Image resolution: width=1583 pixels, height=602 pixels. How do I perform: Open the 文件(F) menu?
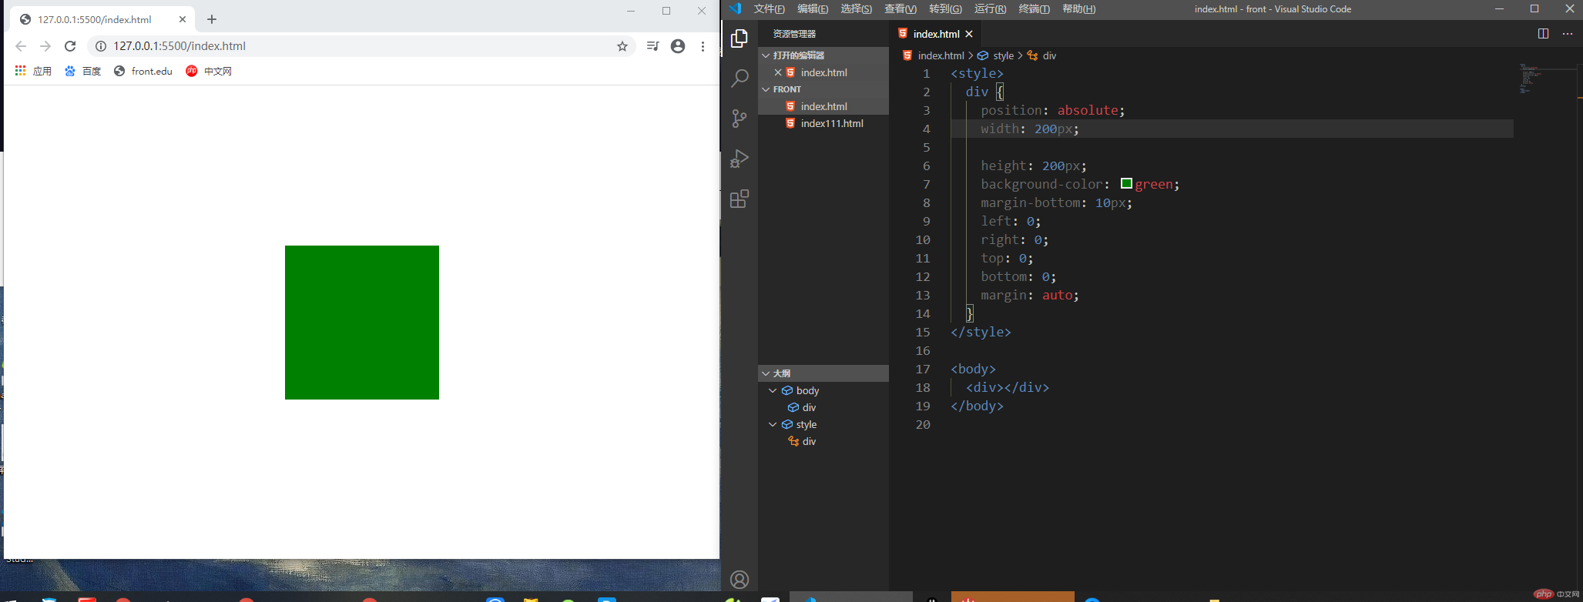click(769, 9)
